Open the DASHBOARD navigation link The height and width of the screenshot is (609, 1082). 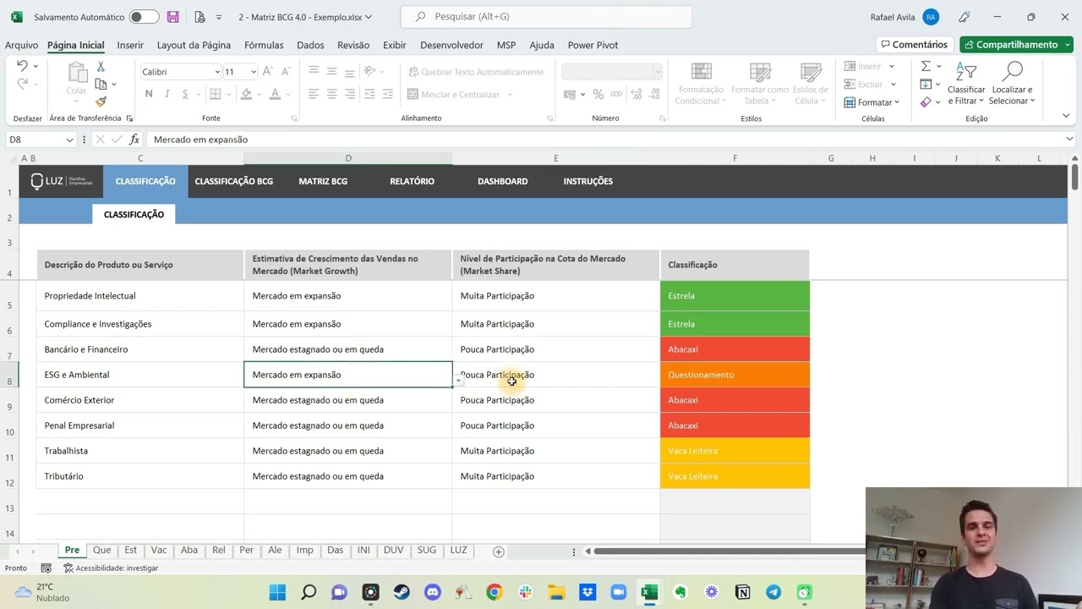click(x=502, y=181)
